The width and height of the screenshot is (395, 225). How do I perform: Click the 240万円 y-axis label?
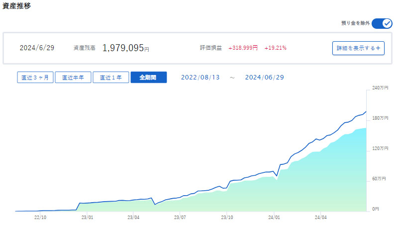[380, 88]
